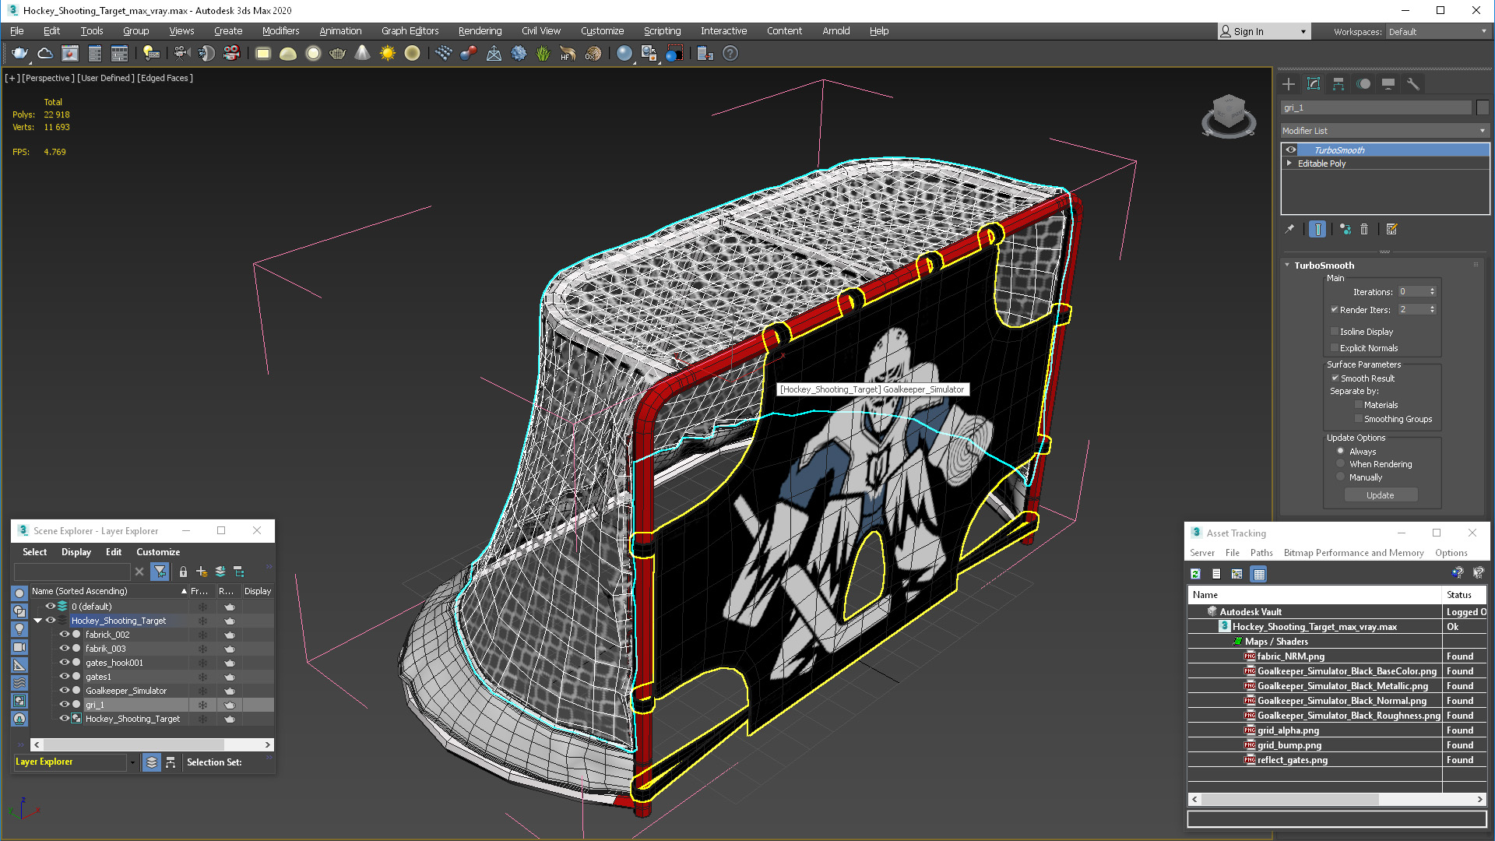Screen dimensions: 1495x841
Task: Open the Rendering menu
Action: pos(480,31)
